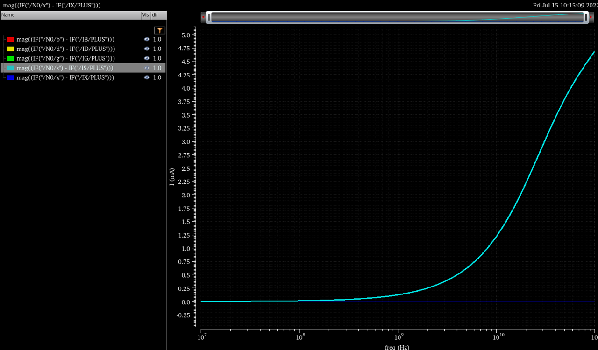Click the 1.0 value for /N0/x
The image size is (598, 350).
click(157, 77)
